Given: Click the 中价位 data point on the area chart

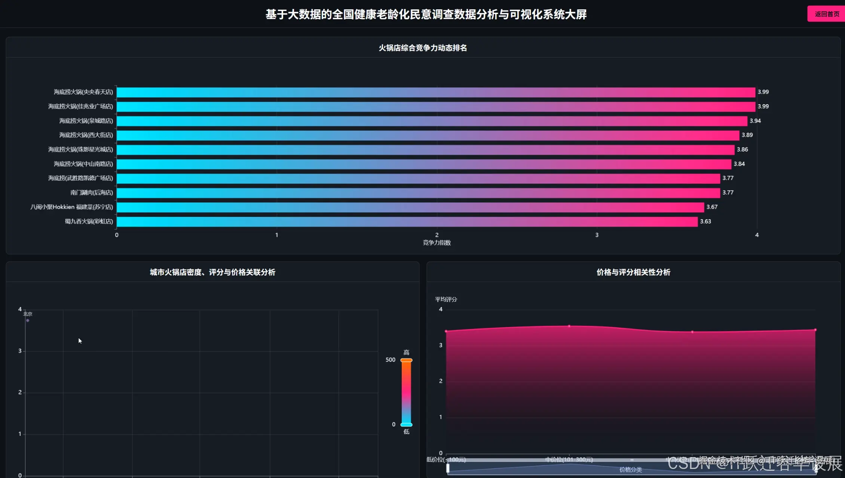Looking at the screenshot, I should (x=569, y=326).
